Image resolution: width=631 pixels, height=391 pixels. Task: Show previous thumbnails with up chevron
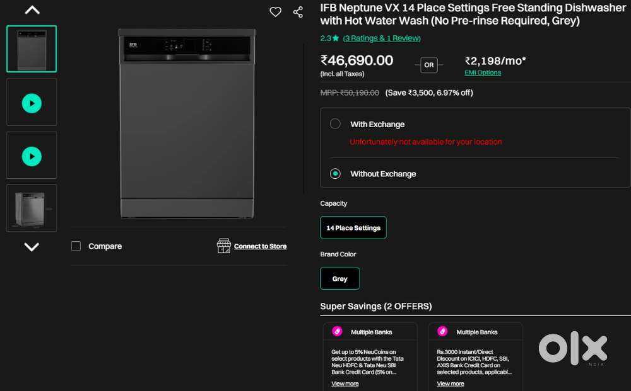coord(32,10)
